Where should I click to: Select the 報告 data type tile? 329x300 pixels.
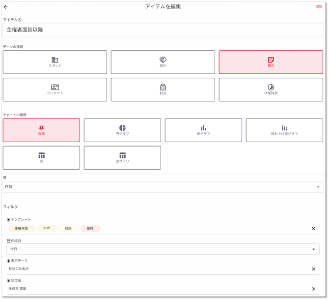tap(271, 62)
